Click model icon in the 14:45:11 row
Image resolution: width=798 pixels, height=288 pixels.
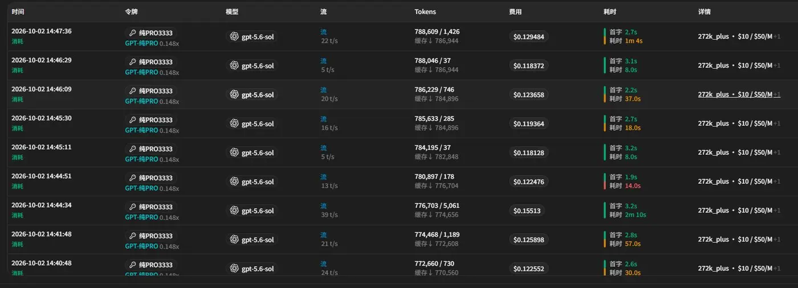click(x=234, y=153)
